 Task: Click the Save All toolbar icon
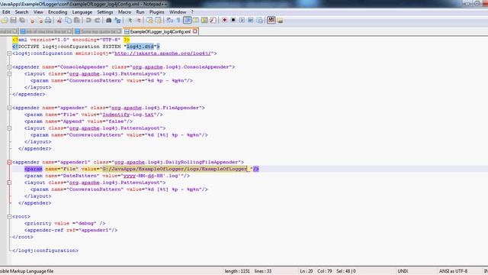22,21
